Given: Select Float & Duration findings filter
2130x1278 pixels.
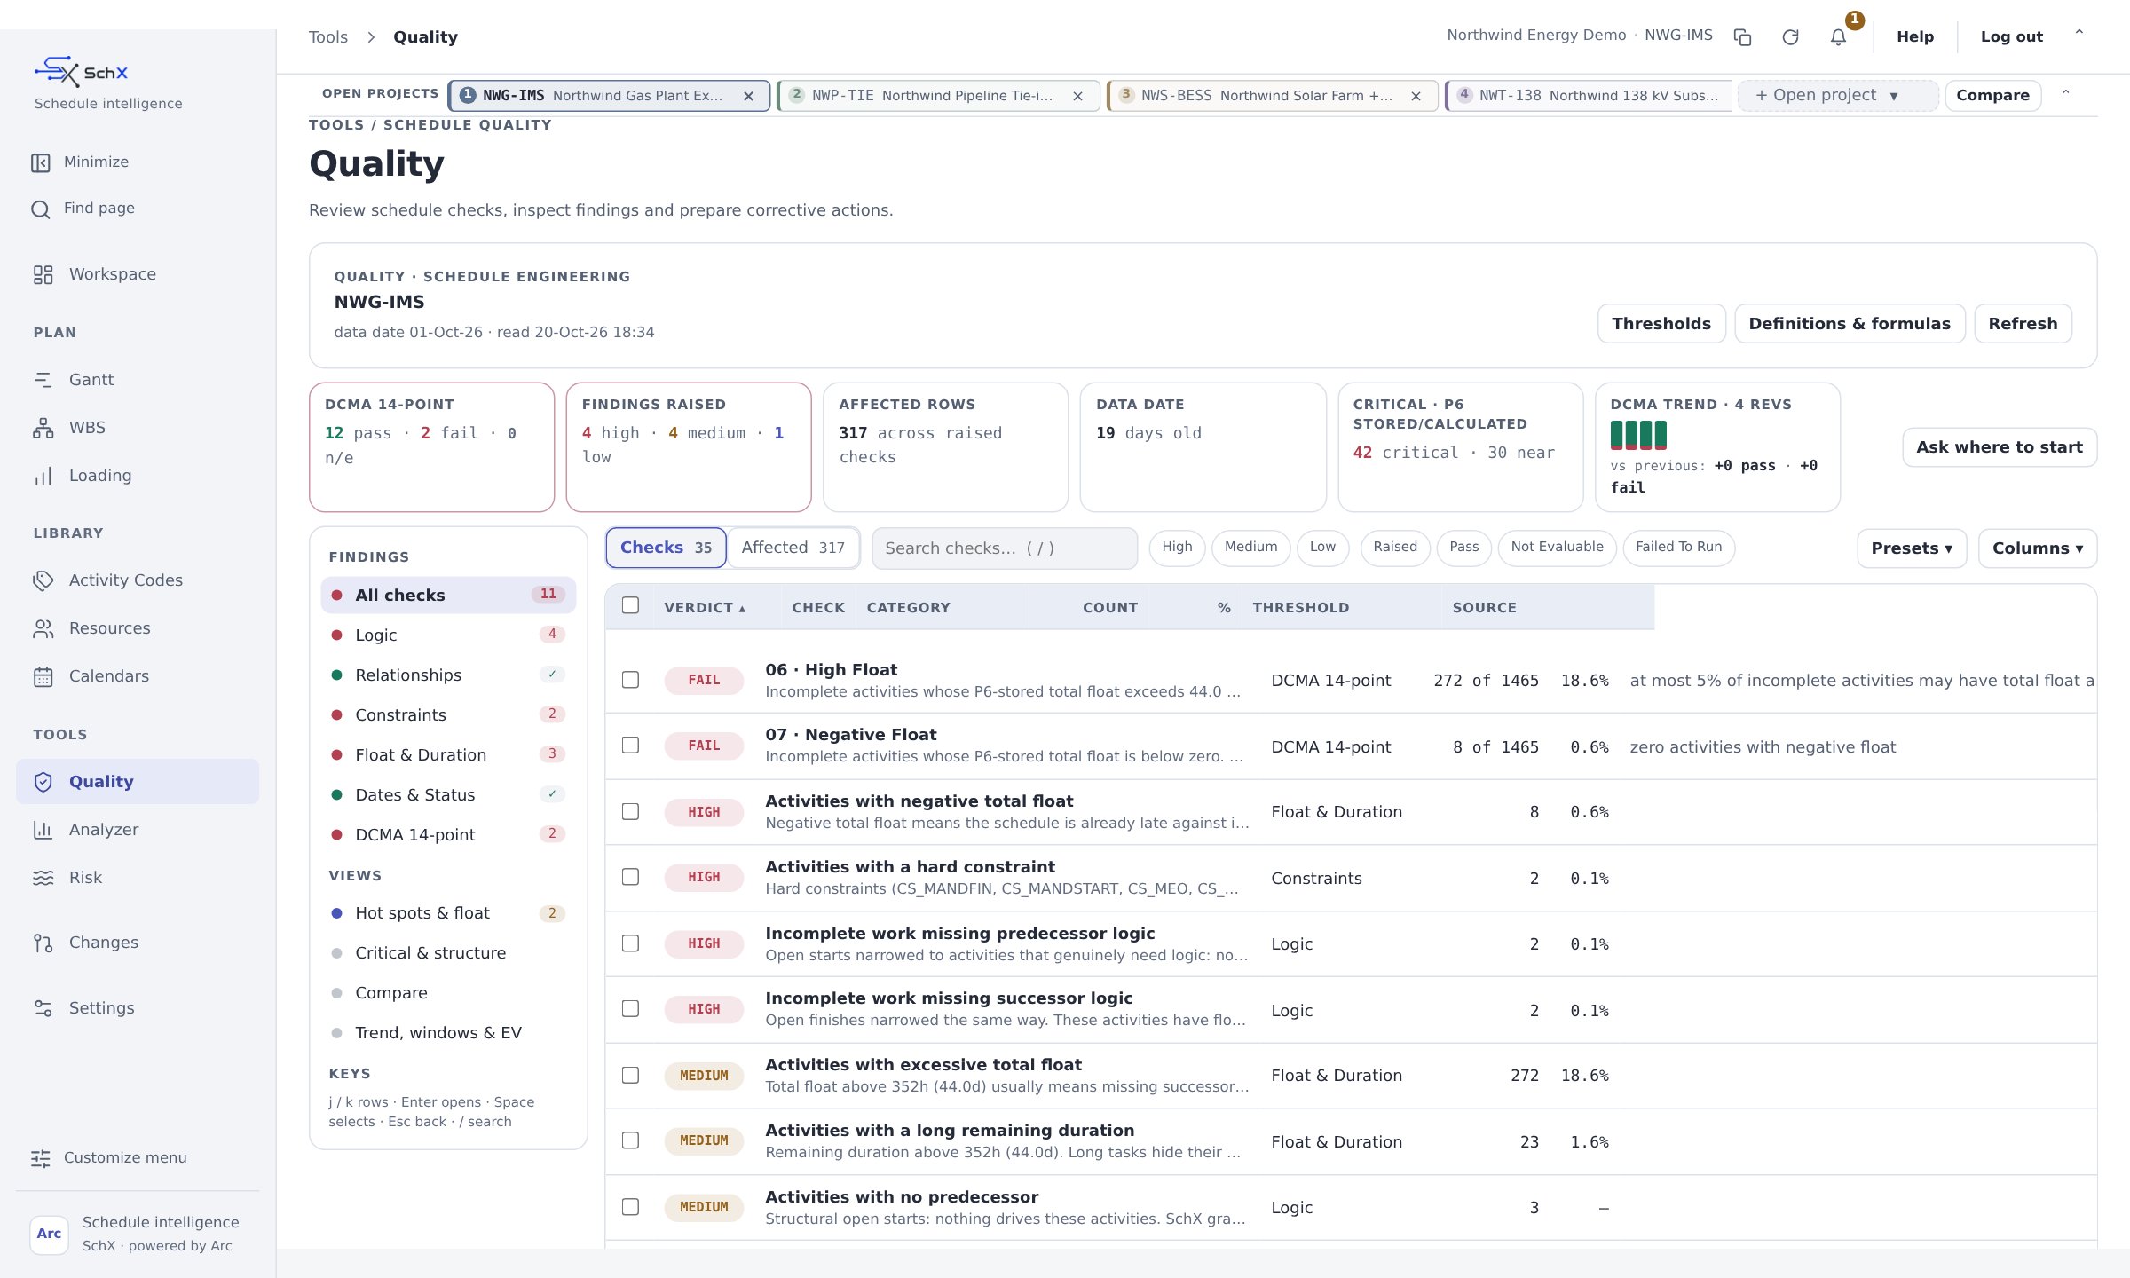Looking at the screenshot, I should tap(448, 755).
